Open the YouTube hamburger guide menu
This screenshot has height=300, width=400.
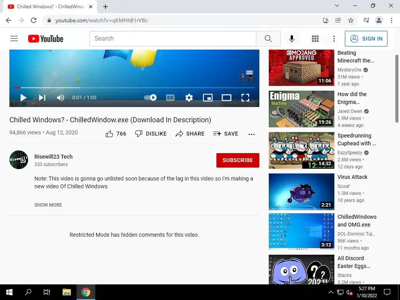(x=14, y=39)
